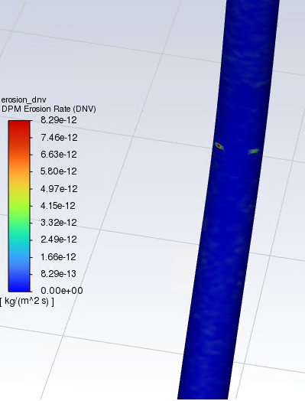Image resolution: width=305 pixels, height=401 pixels.
Task: Select the 8.29e-12 maximum legend value
Action: click(x=59, y=120)
